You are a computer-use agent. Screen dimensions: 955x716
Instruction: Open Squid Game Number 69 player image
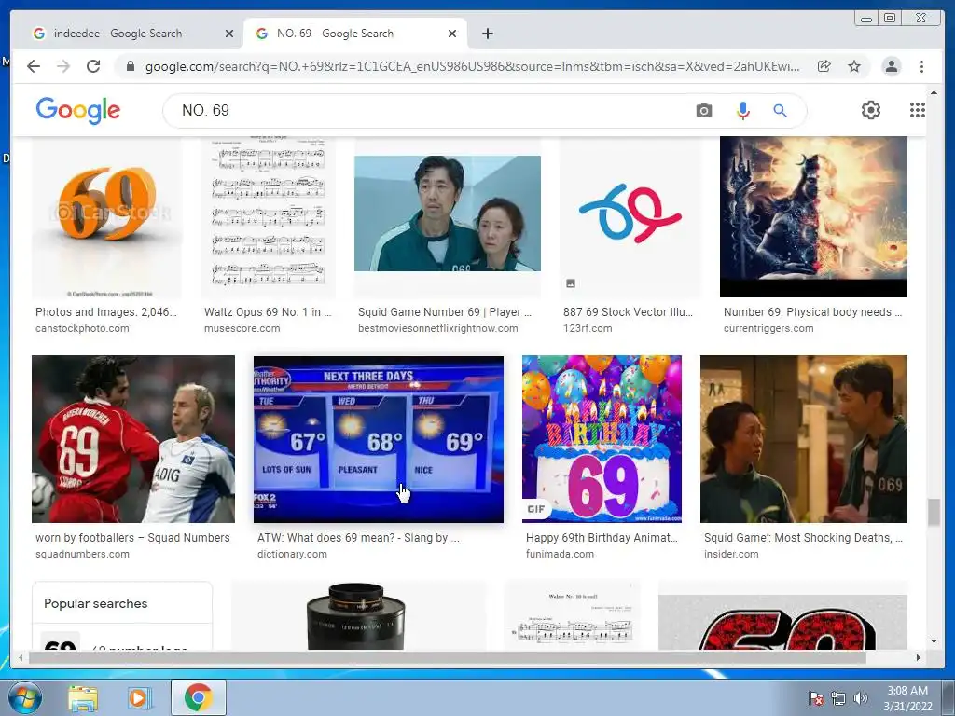click(448, 213)
